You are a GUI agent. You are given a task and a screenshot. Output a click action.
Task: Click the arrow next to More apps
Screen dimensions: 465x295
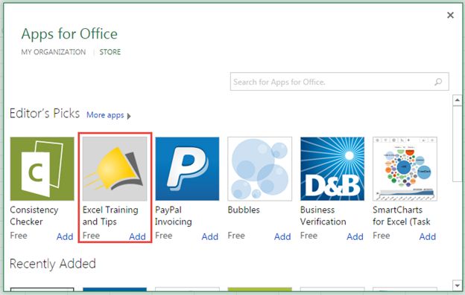[x=129, y=116]
